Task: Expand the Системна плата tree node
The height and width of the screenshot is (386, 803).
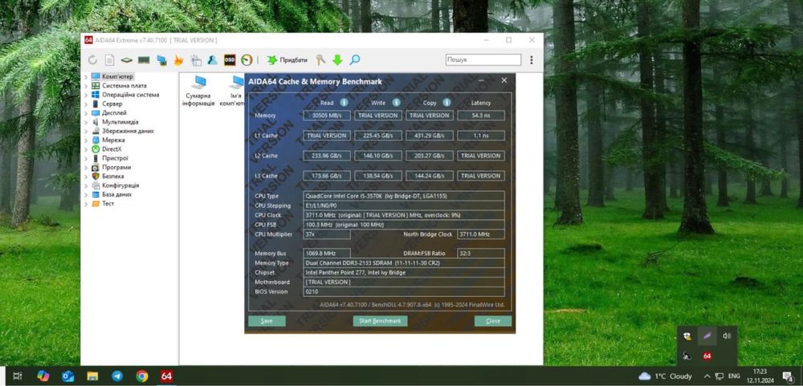Action: tap(86, 86)
